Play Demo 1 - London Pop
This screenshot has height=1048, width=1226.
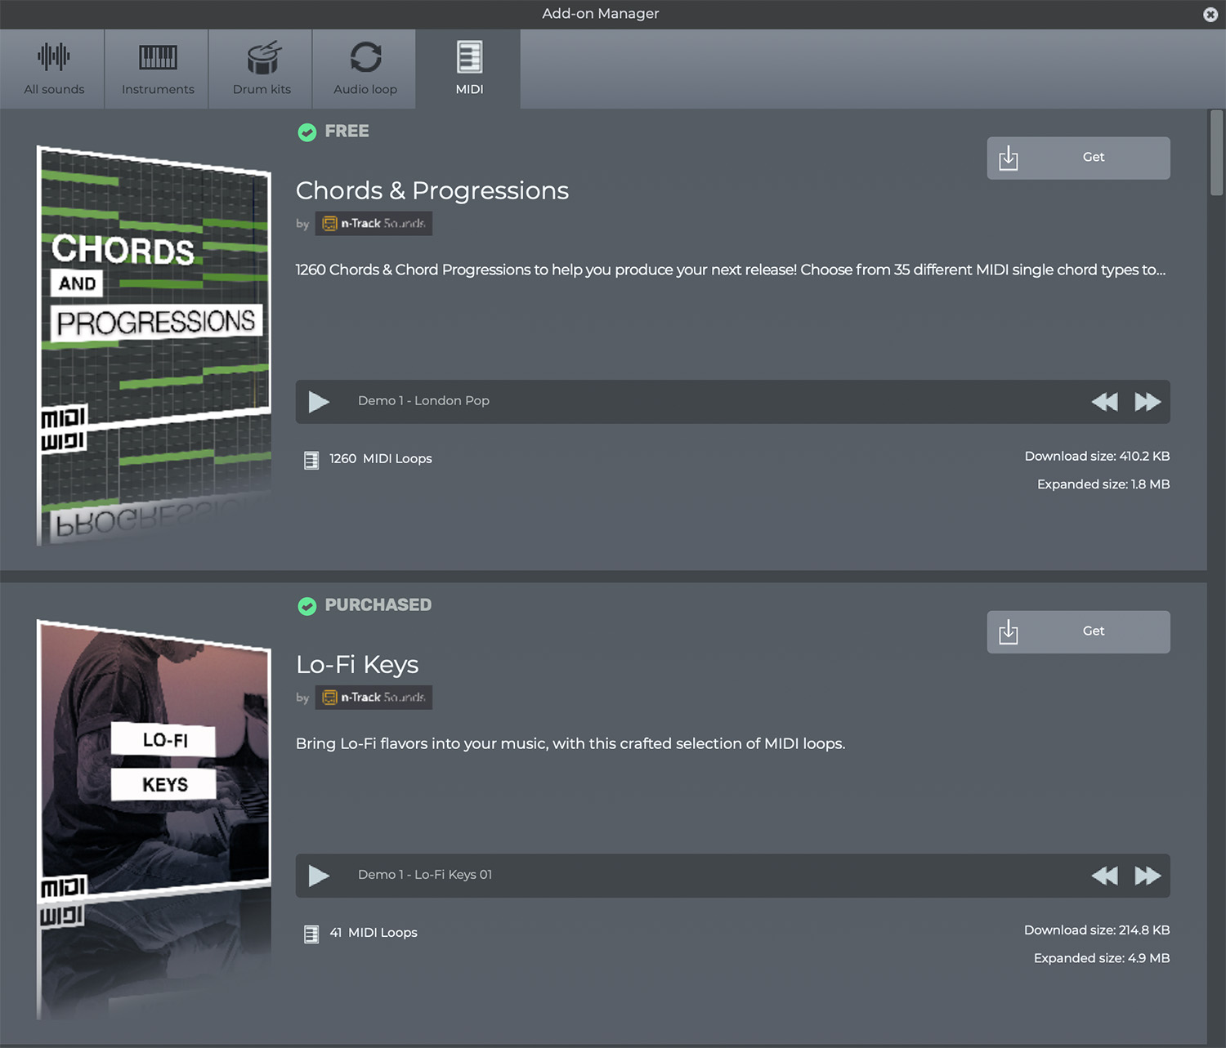coord(319,401)
